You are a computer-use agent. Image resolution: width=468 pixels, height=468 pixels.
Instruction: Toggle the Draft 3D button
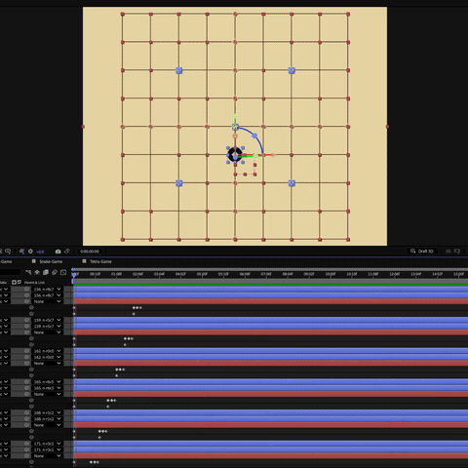422,252
